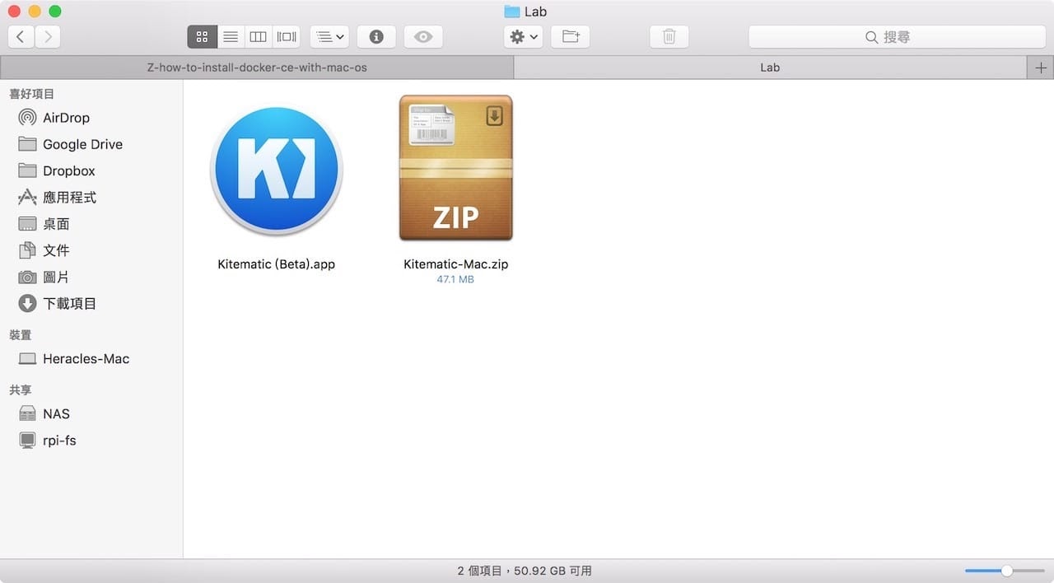The height and width of the screenshot is (583, 1054).
Task: Click the search field
Action: pos(896,37)
